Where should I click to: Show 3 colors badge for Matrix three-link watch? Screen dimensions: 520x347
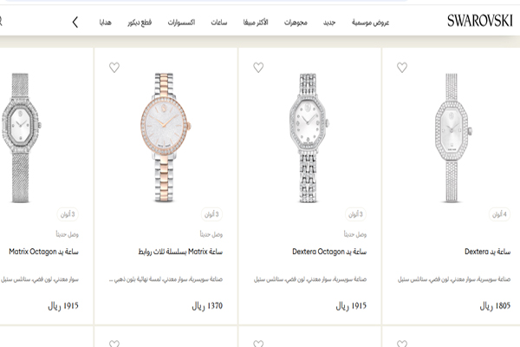(x=211, y=214)
